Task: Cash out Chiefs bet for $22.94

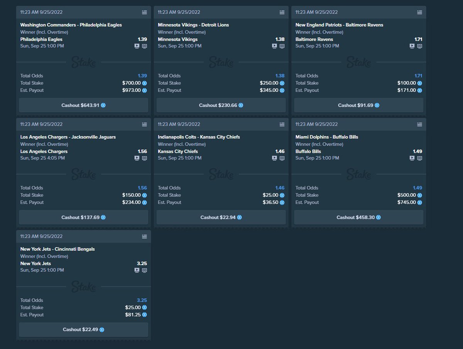Action: (x=221, y=217)
